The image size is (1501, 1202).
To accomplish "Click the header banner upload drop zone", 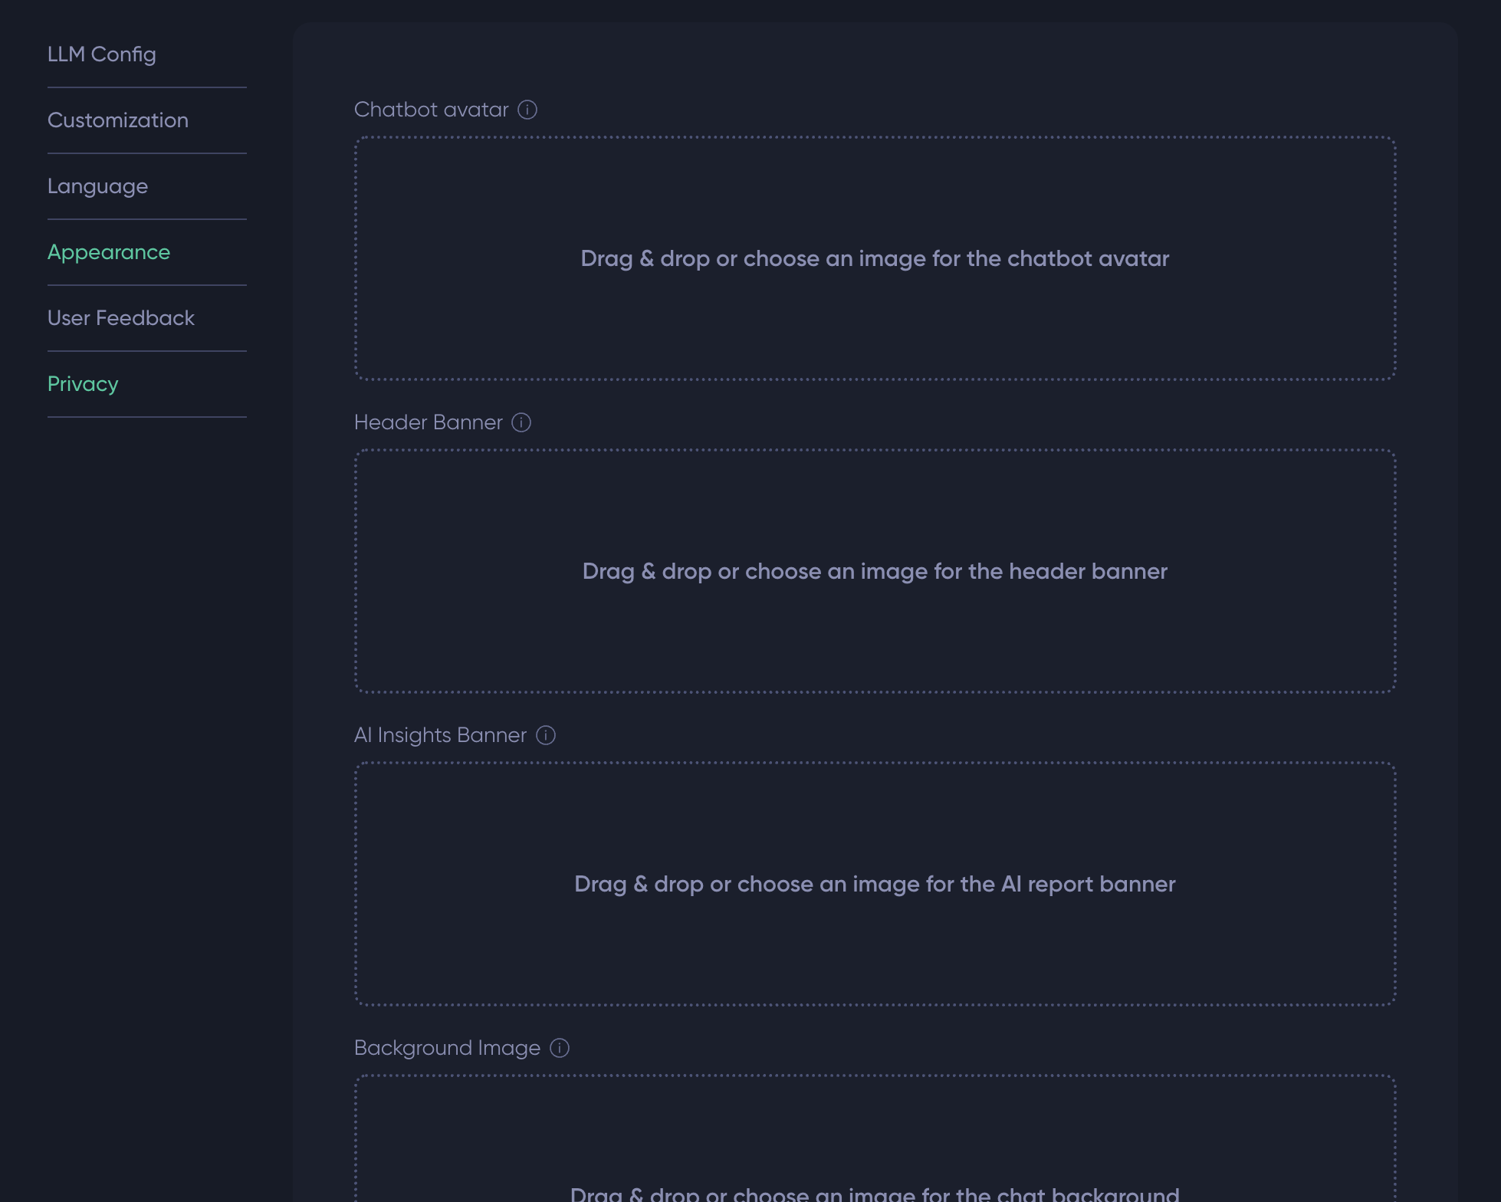I will 875,572.
